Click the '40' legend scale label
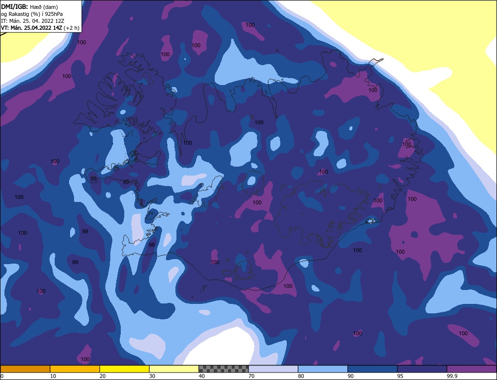Screen dimensions: 497x380 point(202,376)
